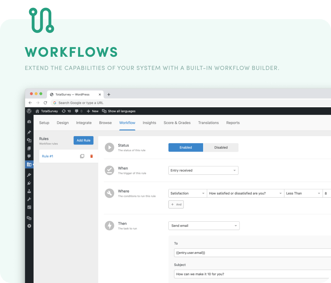The image size is (331, 283).
Task: Open the TotalSurvey home icon link
Action: tap(37, 111)
